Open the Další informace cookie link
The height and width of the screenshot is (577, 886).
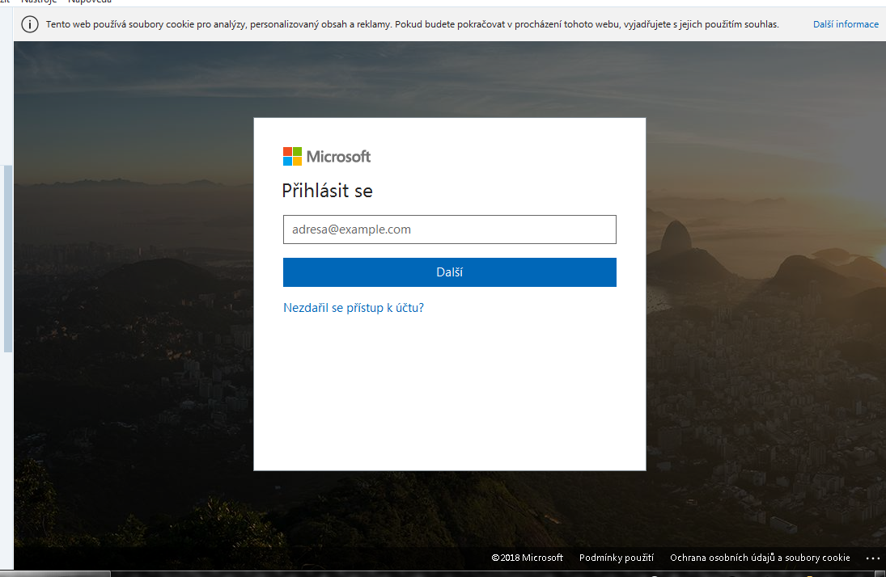click(846, 24)
